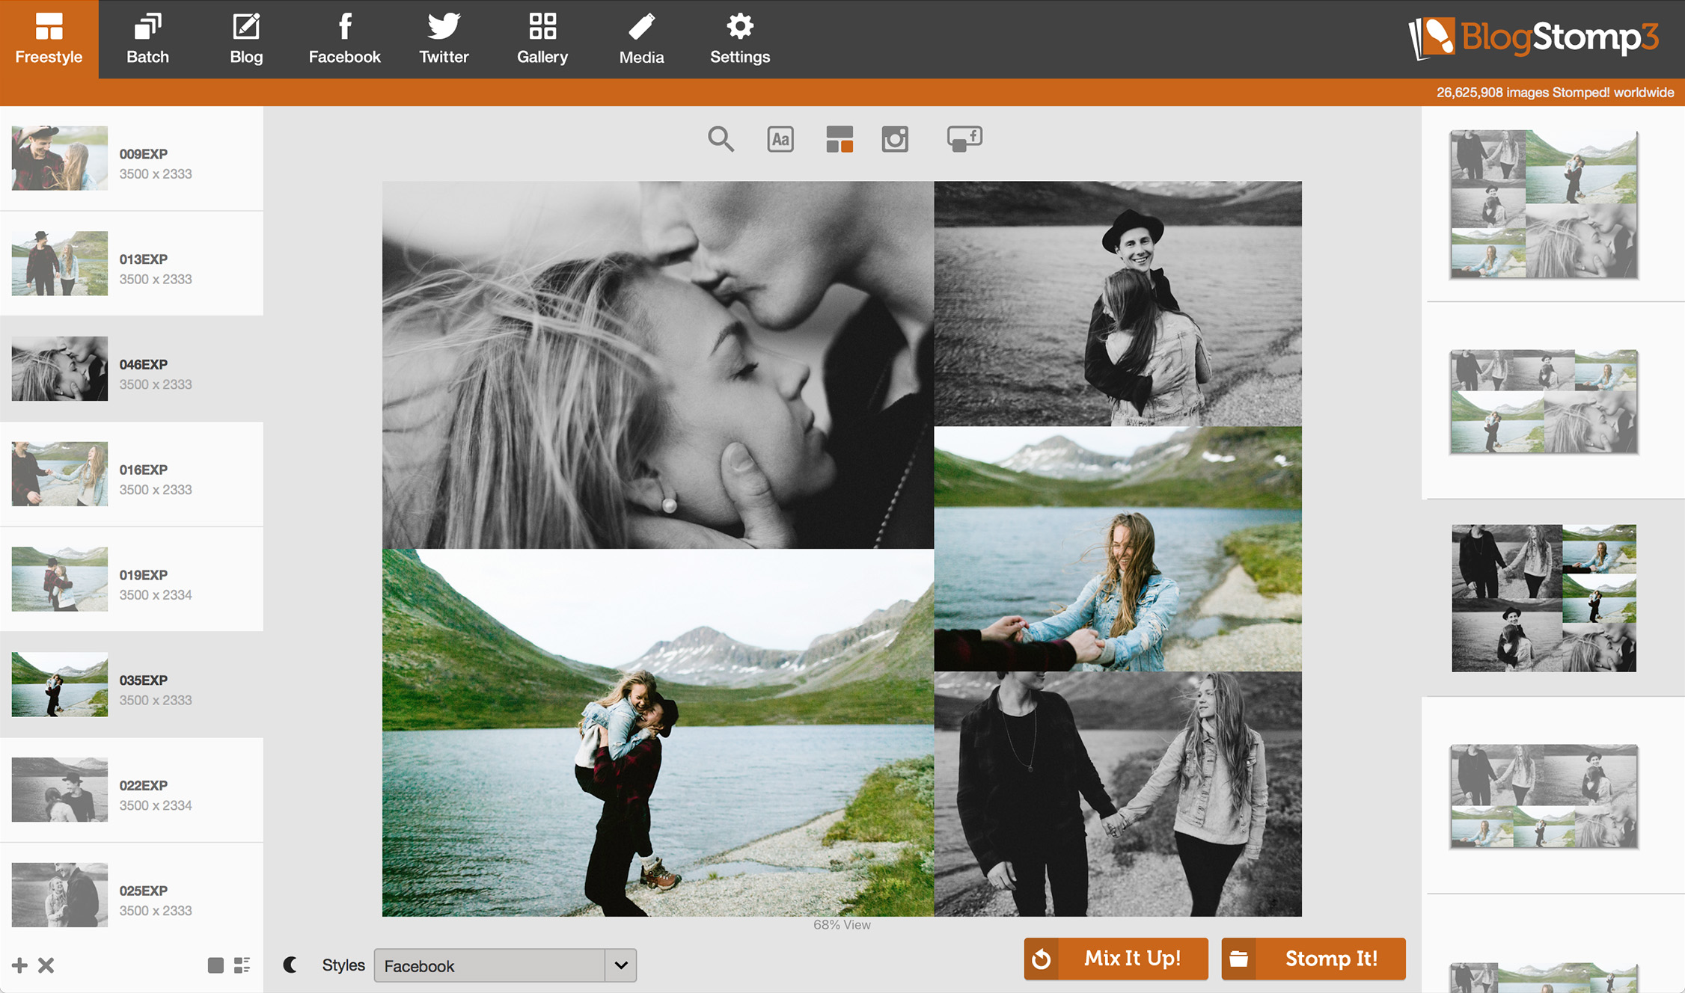The height and width of the screenshot is (993, 1685).
Task: Click the BlogStomp3 logo
Action: pos(1533,38)
